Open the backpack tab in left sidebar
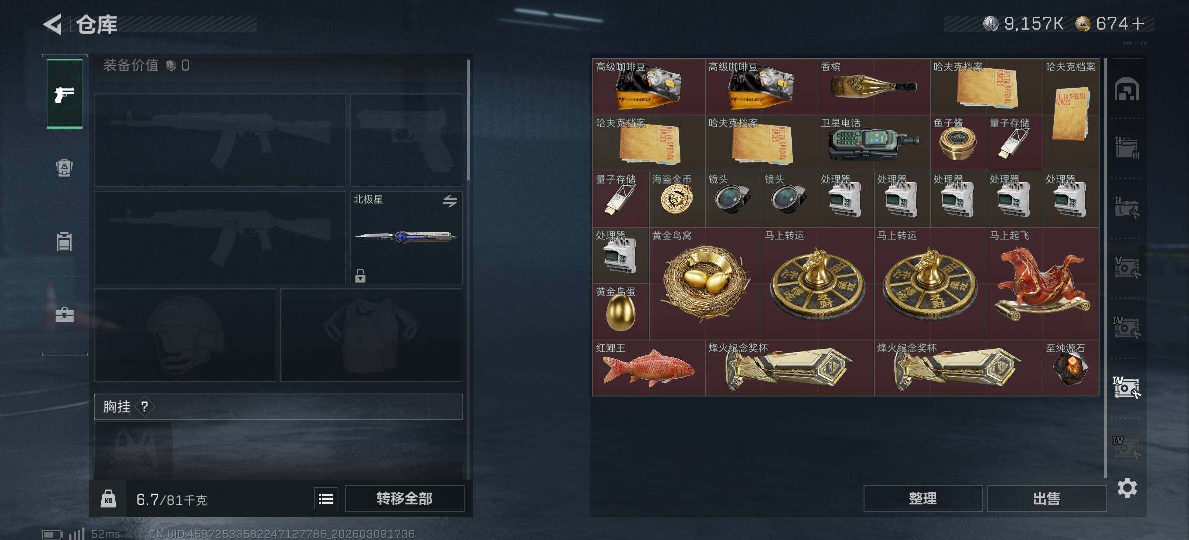Viewport: 1189px width, 540px height. pyautogui.click(x=64, y=167)
